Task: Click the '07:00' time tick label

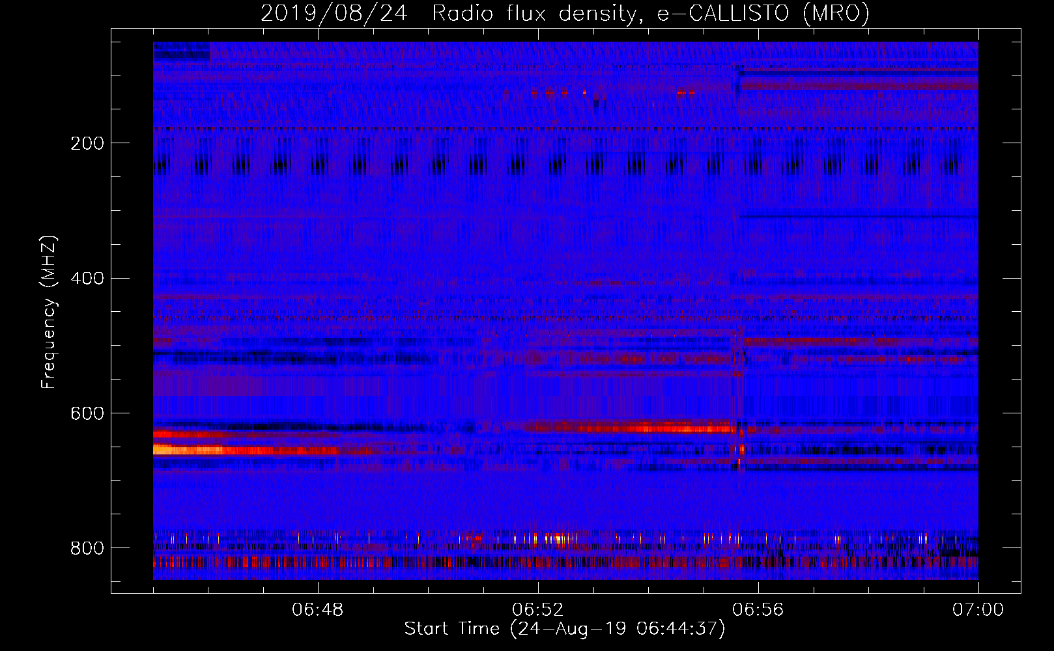Action: (978, 610)
